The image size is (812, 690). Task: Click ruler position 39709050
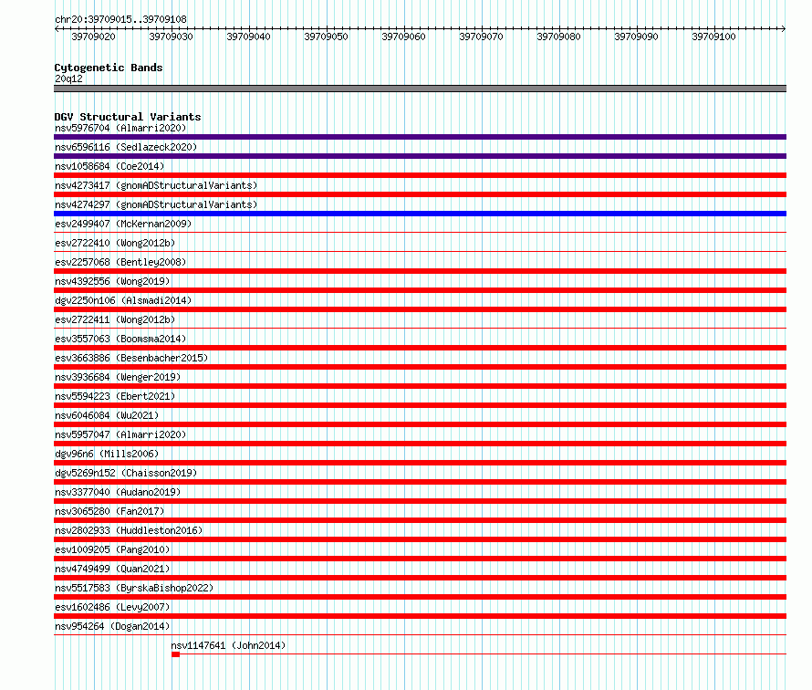click(327, 37)
